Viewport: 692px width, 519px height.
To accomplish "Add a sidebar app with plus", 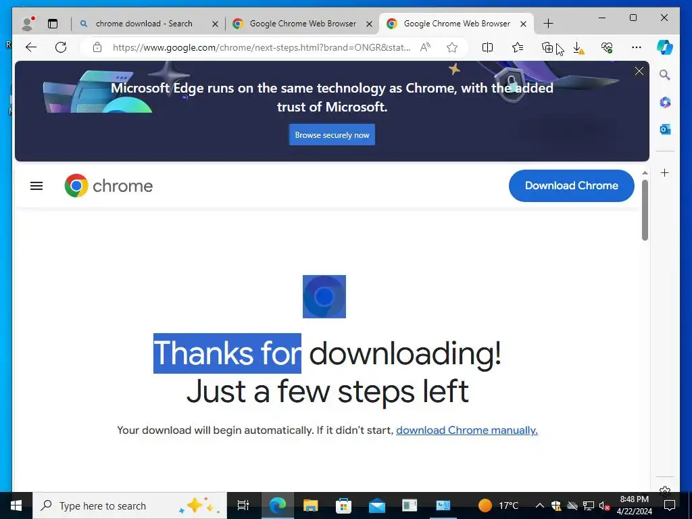I will 665,172.
